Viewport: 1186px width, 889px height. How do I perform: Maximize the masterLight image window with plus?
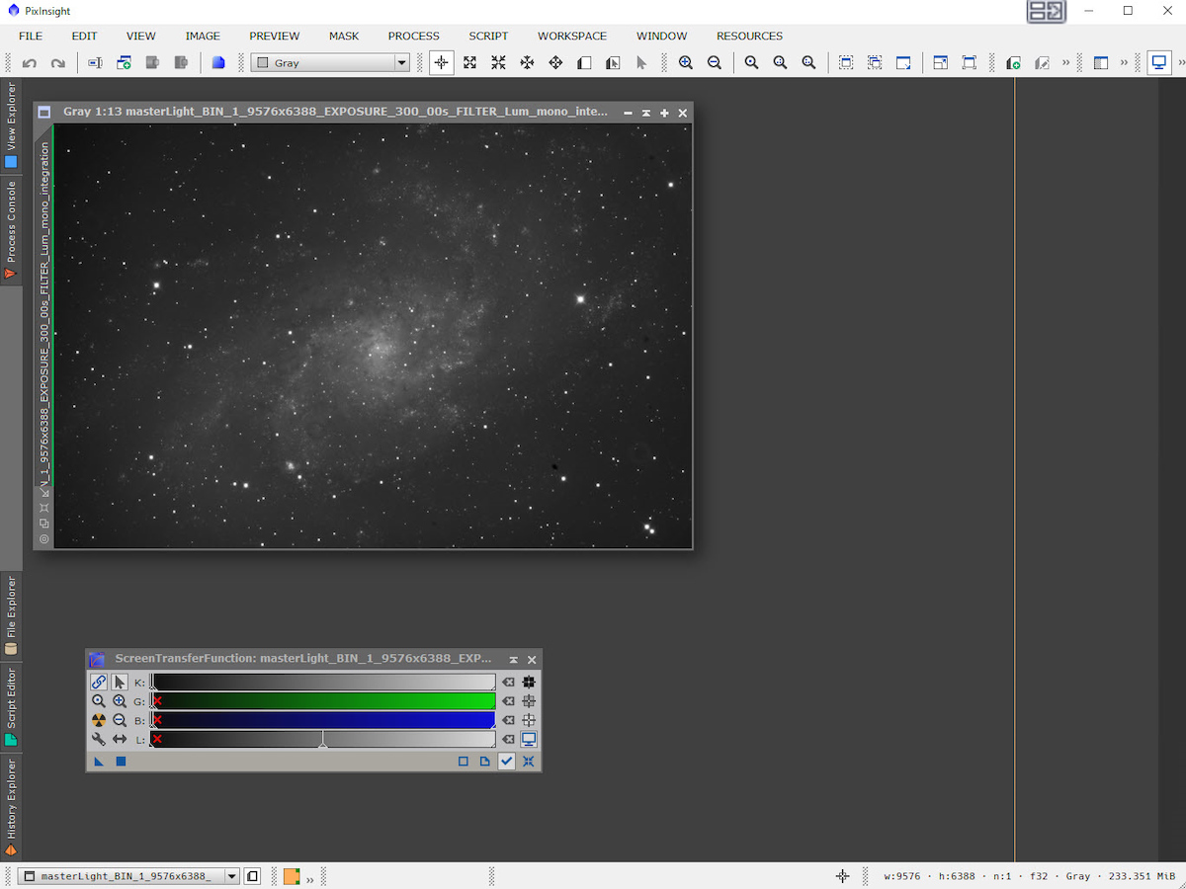(664, 113)
